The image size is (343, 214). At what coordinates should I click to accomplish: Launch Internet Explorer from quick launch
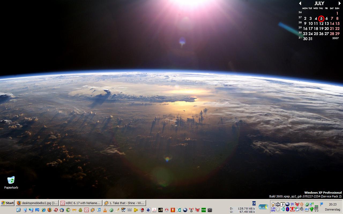pos(43,210)
